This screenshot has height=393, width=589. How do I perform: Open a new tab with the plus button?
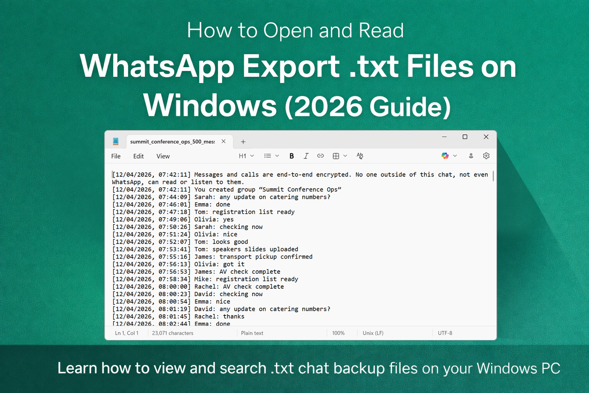coord(243,142)
